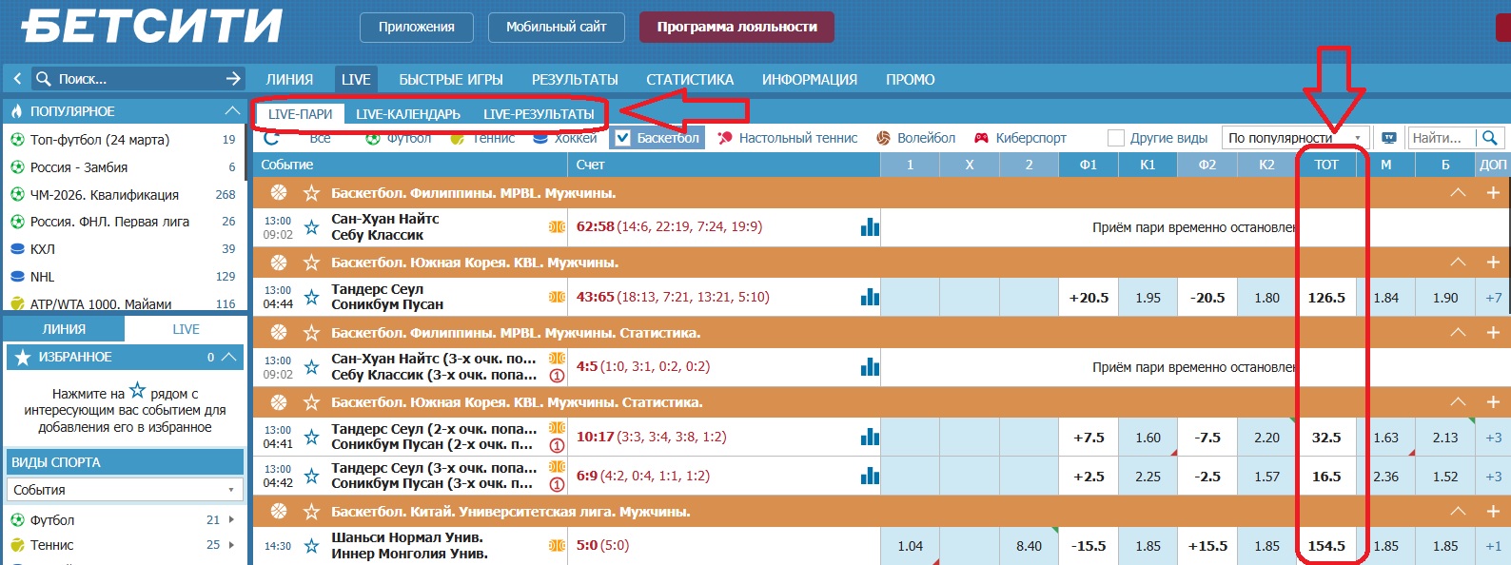Collapse Южная Корея KBL Мужчины section
Image resolution: width=1511 pixels, height=565 pixels.
1458,263
